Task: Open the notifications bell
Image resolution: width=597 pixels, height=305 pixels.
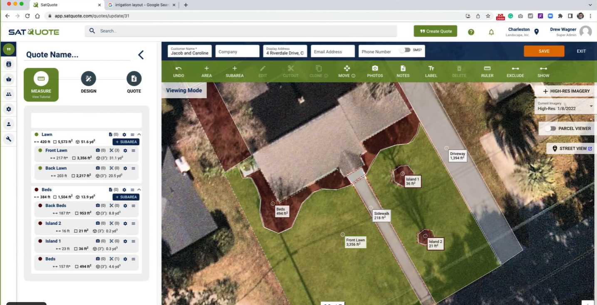Action: [491, 32]
